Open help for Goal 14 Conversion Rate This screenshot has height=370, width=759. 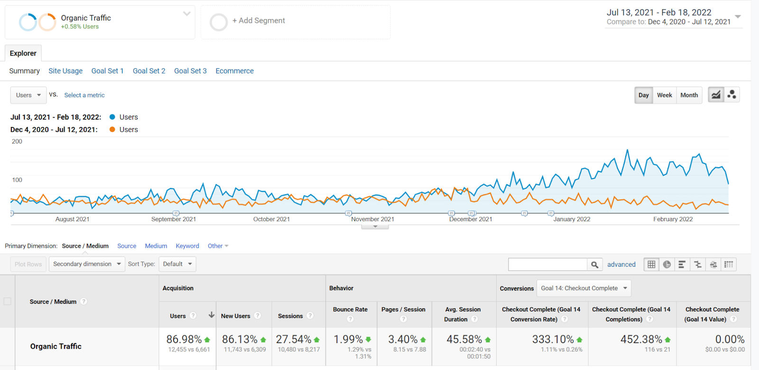[565, 319]
